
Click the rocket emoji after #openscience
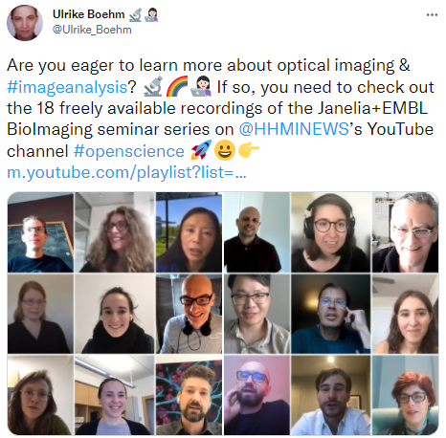(201, 150)
